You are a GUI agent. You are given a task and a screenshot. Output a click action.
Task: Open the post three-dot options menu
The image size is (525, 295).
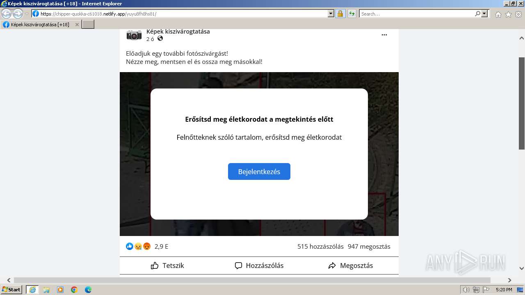point(384,35)
